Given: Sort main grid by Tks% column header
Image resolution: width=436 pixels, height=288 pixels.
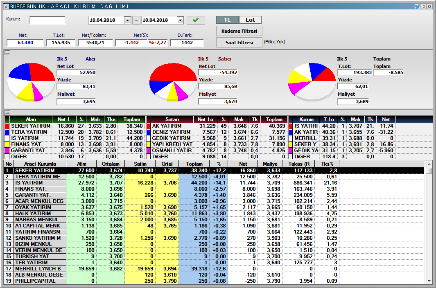Looking at the screenshot, I should pyautogui.click(x=327, y=164).
